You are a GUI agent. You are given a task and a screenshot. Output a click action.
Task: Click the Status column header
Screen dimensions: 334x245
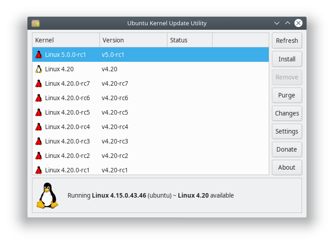pos(190,40)
